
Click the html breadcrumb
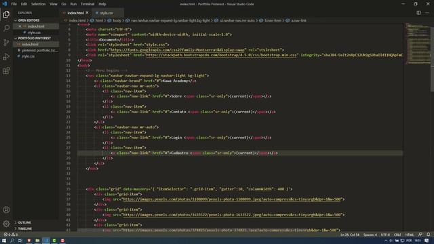tap(99, 20)
